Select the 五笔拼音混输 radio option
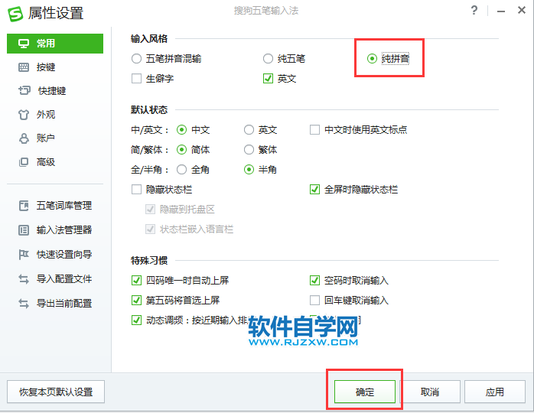 (x=136, y=59)
